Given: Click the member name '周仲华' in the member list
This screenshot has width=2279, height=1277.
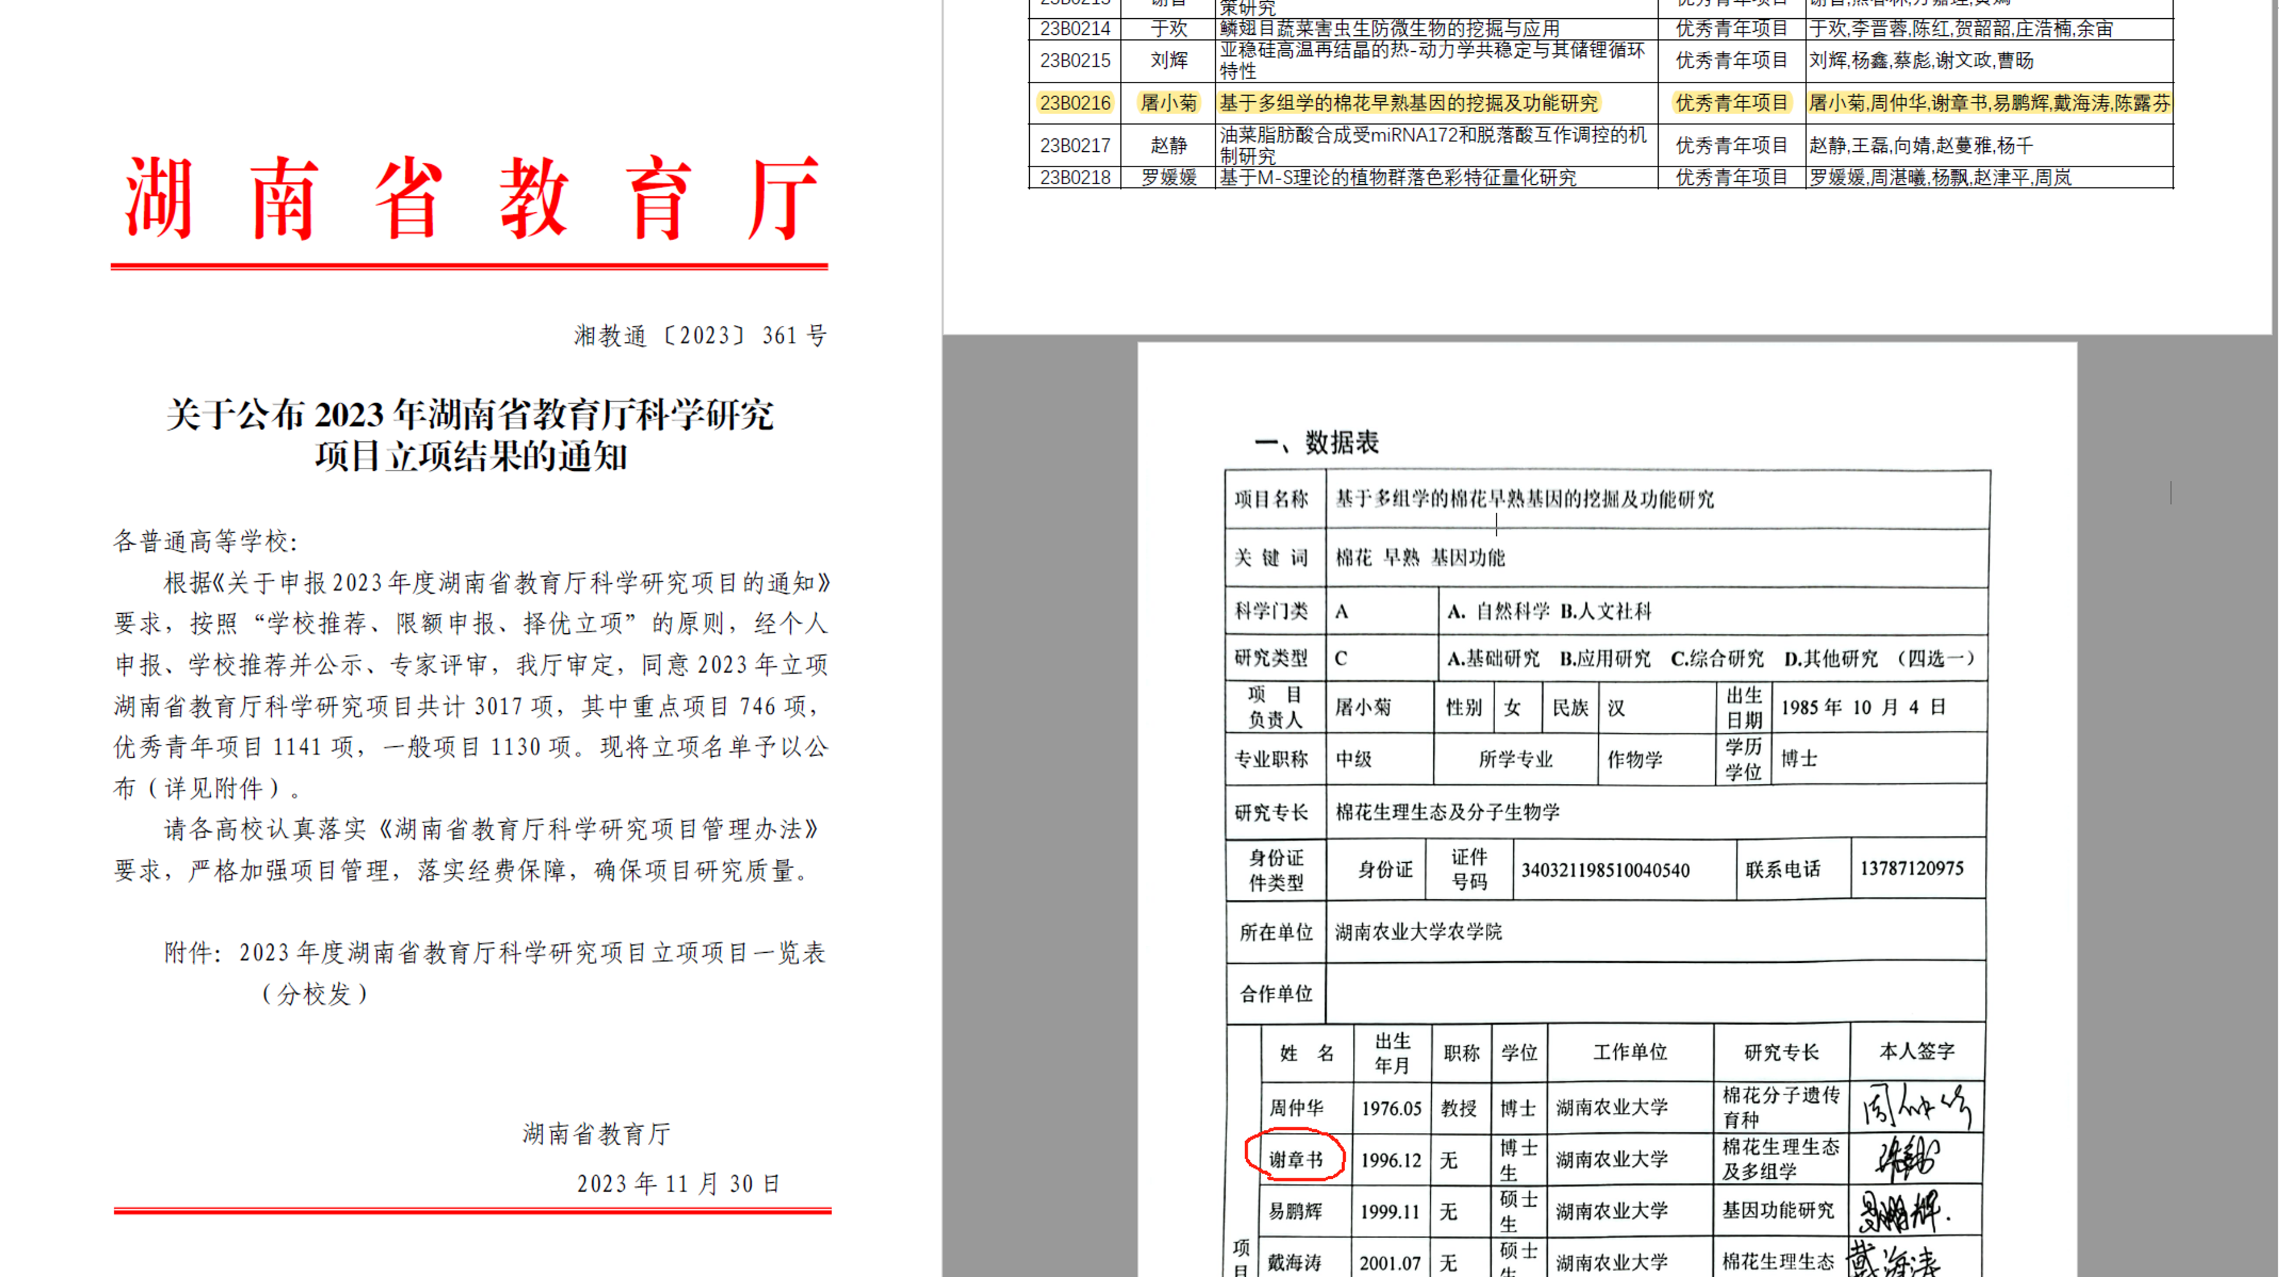Looking at the screenshot, I should click(1296, 1108).
